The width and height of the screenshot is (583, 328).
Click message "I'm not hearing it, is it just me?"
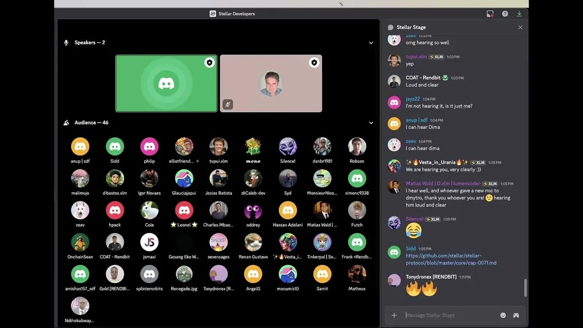pos(439,106)
